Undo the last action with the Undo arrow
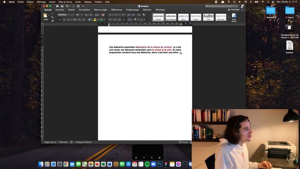The width and height of the screenshot is (300, 169). click(x=67, y=6)
